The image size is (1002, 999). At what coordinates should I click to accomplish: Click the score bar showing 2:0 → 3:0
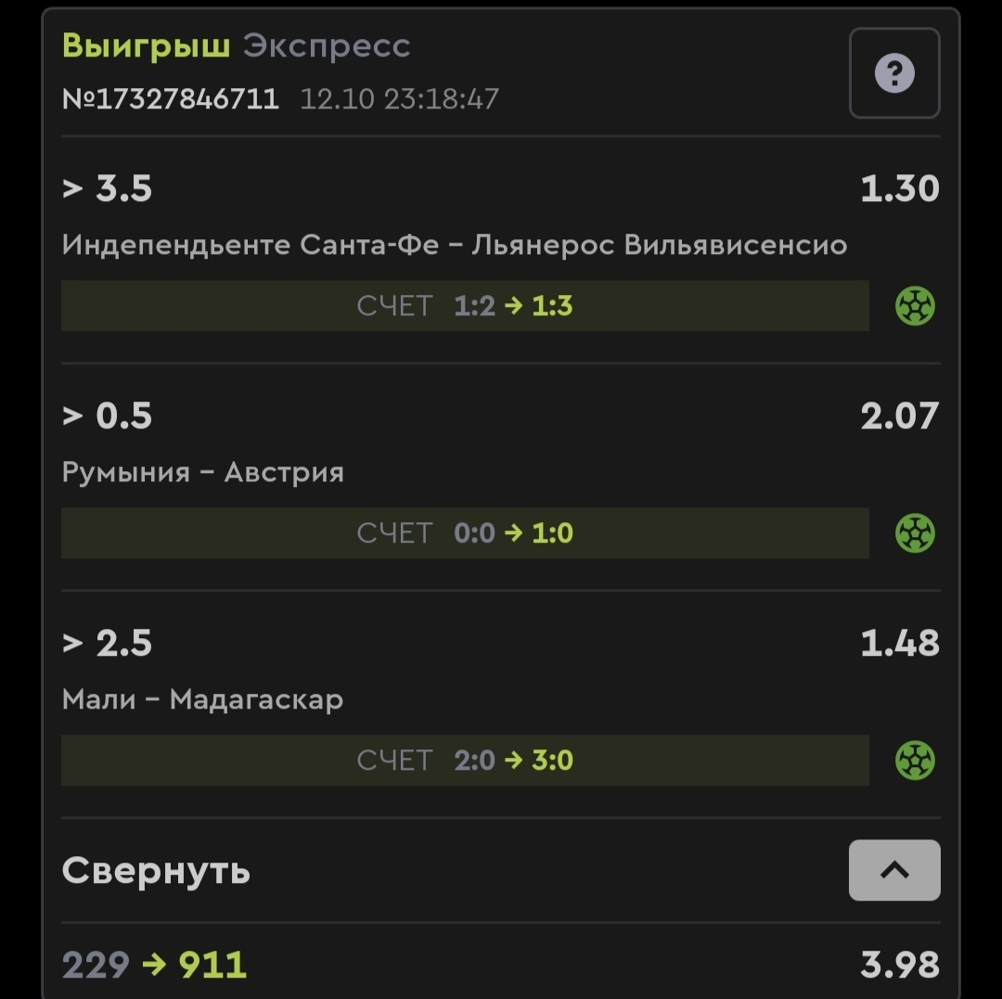coord(465,761)
